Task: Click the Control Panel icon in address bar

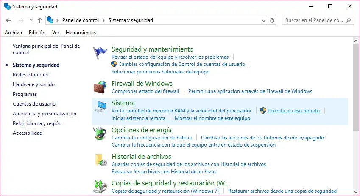Action: [50, 20]
